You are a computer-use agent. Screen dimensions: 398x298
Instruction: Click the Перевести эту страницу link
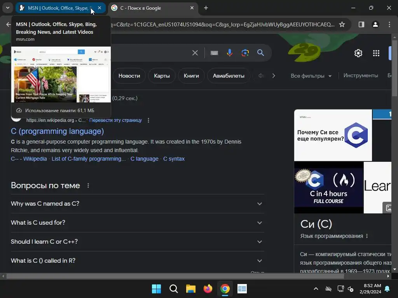pyautogui.click(x=115, y=120)
